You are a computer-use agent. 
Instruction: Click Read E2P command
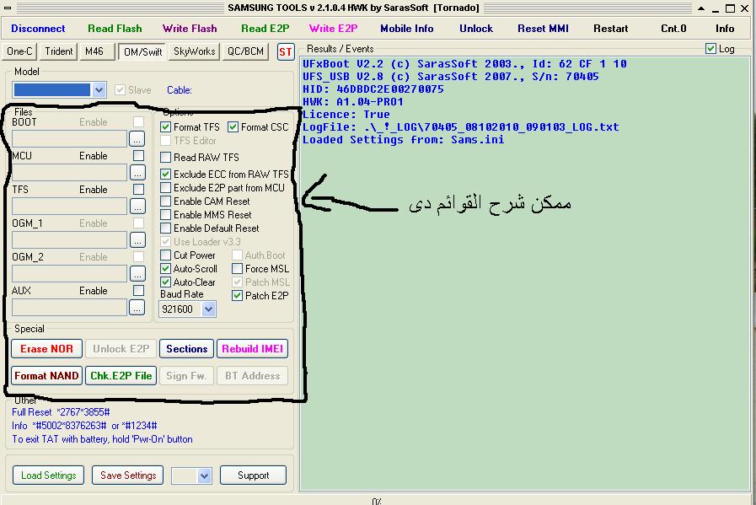pos(265,29)
